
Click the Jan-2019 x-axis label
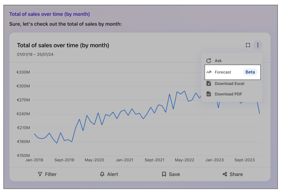(34, 160)
